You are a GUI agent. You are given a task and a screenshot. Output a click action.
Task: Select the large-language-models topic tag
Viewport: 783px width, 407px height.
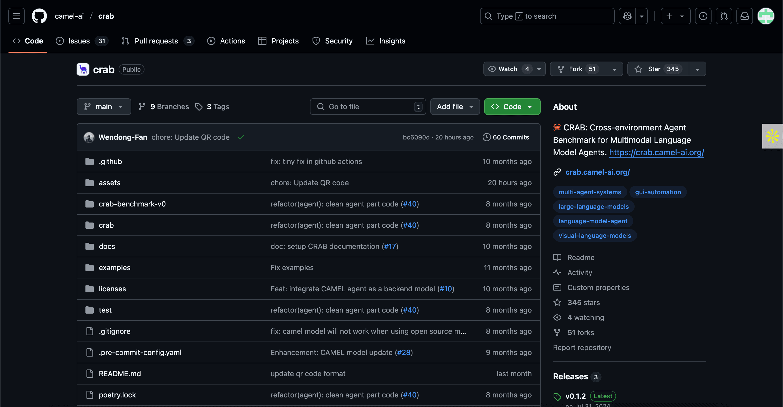(594, 207)
